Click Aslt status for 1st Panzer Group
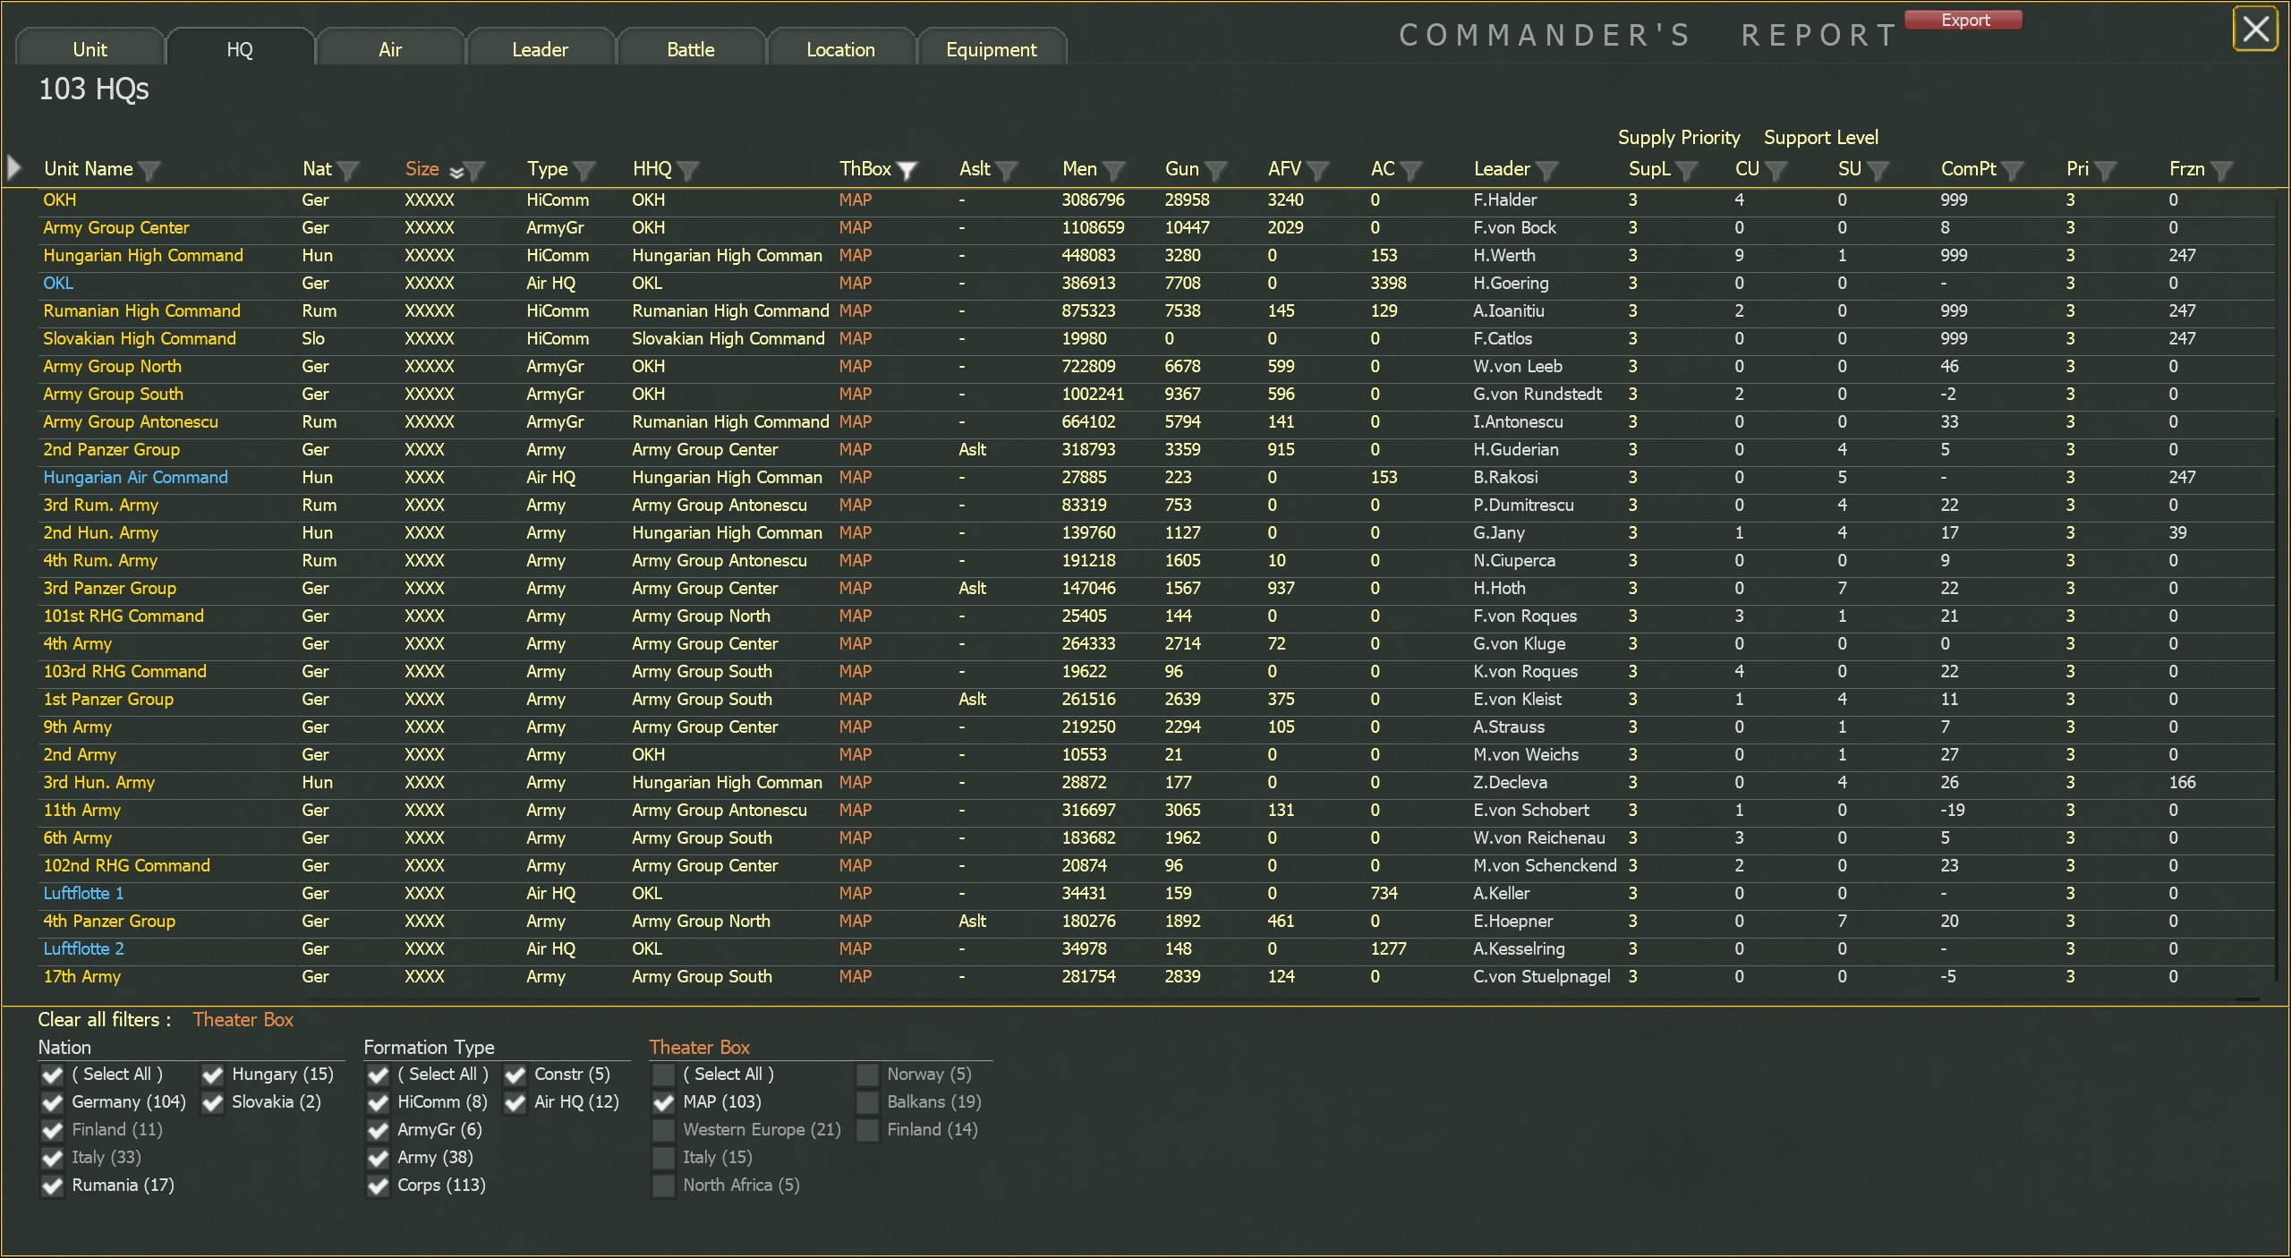 point(972,699)
